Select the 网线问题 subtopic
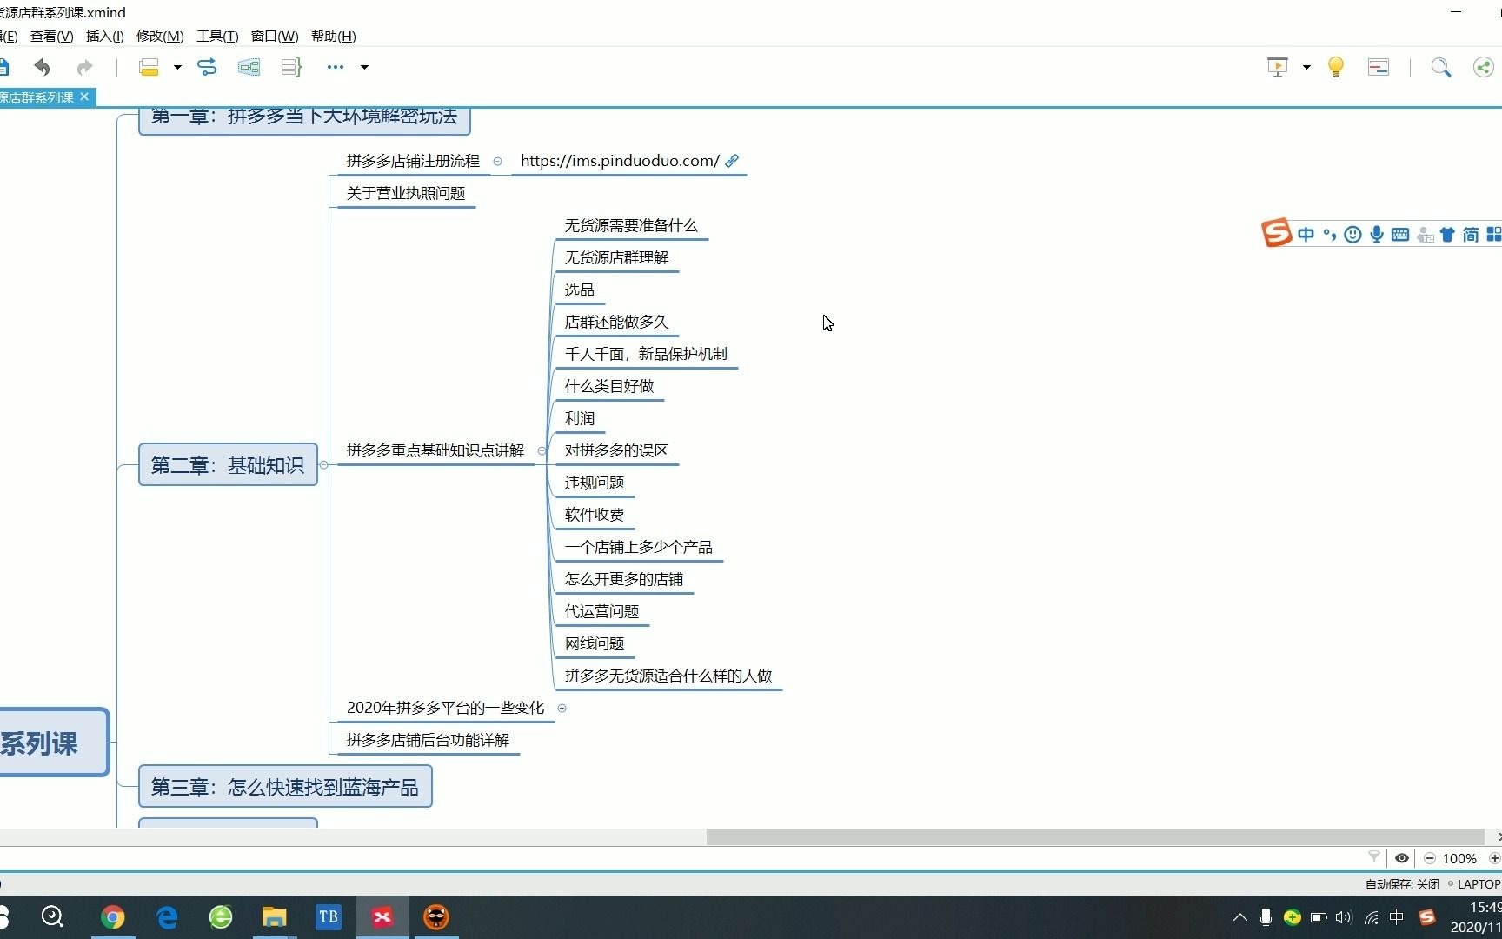This screenshot has height=939, width=1502. (595, 643)
